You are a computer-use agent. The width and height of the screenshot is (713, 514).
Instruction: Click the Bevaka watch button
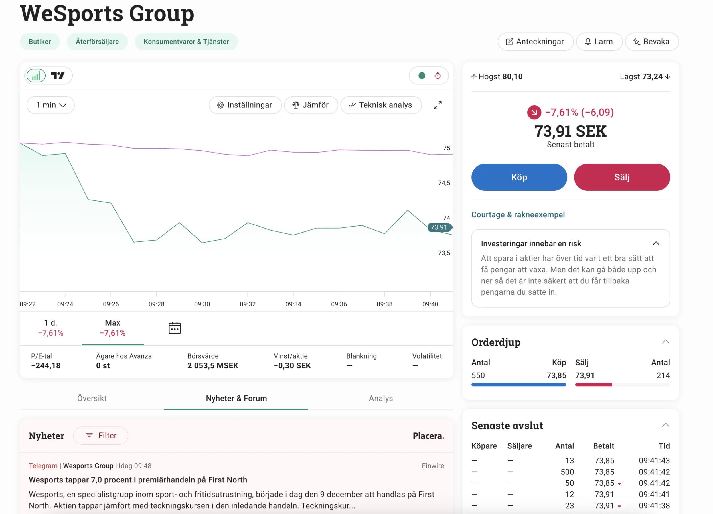[652, 42]
